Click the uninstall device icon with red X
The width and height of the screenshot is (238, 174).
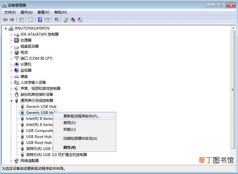pos(73,20)
